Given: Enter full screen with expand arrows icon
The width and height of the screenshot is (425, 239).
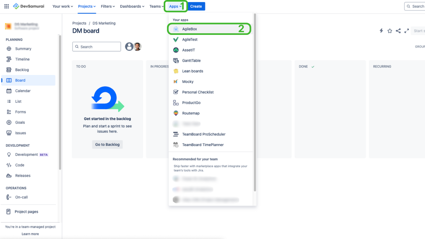Looking at the screenshot, I should pos(406,31).
